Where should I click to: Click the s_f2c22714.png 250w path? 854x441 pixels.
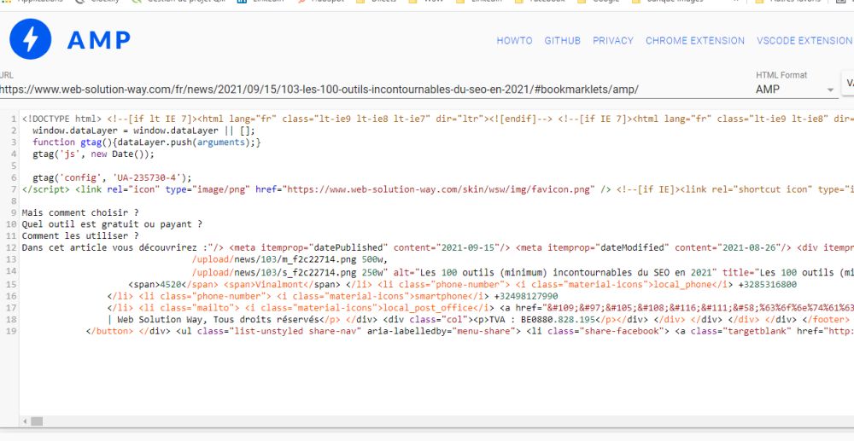[290, 272]
